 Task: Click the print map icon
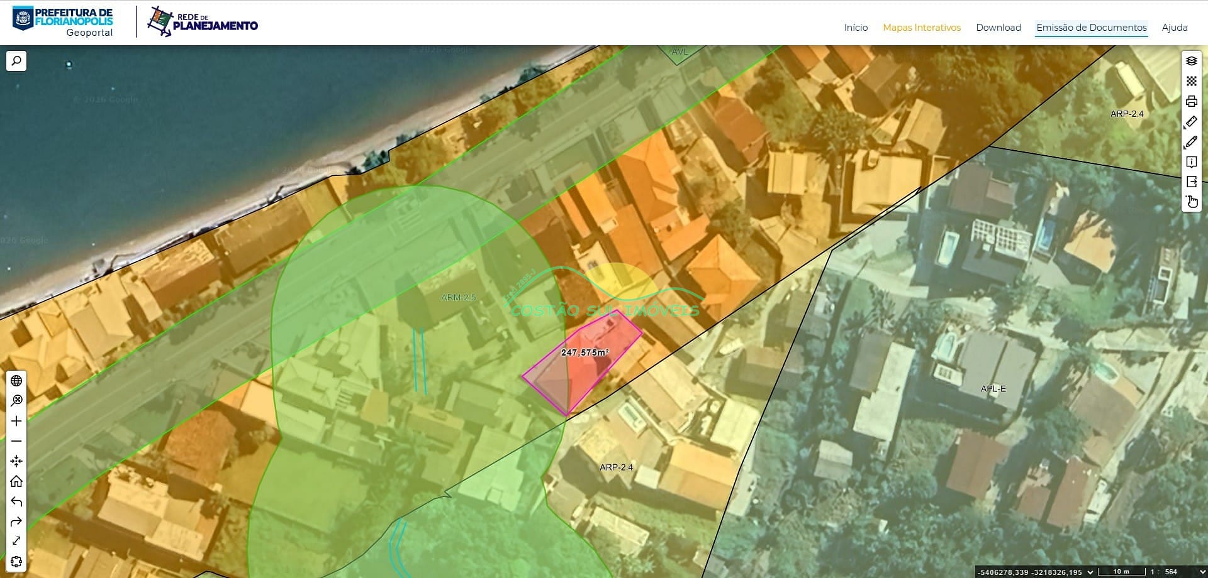(1191, 101)
